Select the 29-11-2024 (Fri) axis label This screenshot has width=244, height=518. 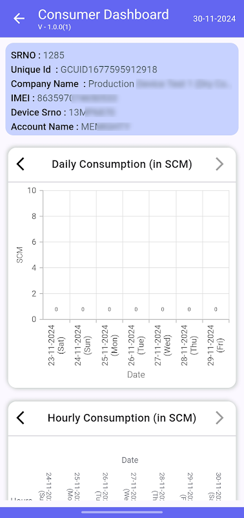tap(216, 345)
